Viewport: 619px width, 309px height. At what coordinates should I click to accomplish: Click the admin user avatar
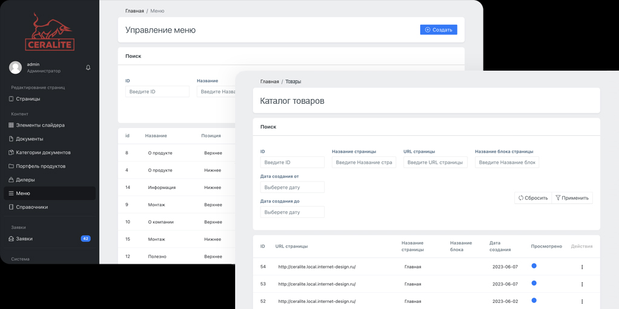(15, 68)
